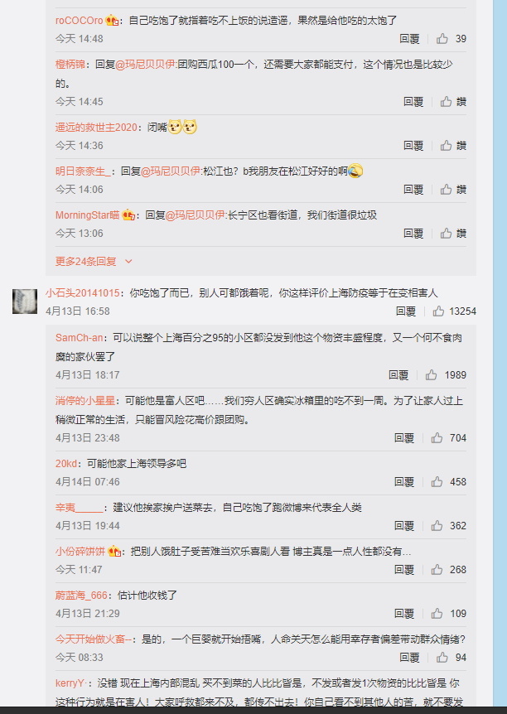This screenshot has width=507, height=714.
Task: Click thumbs-up on 消停的小星星's comment
Action: click(x=437, y=437)
